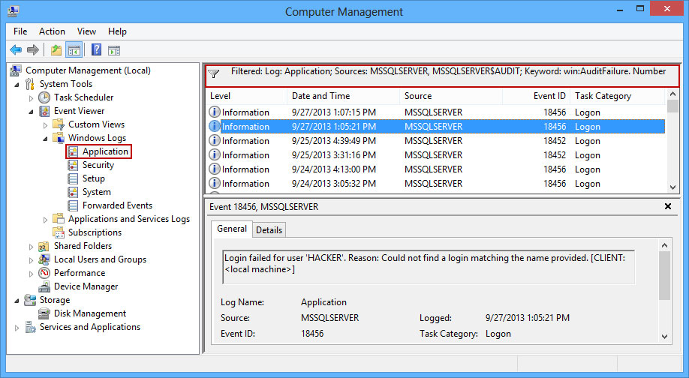
Task: Select the 9/25/2013 3:31:16 PM event row
Action: tap(435, 155)
